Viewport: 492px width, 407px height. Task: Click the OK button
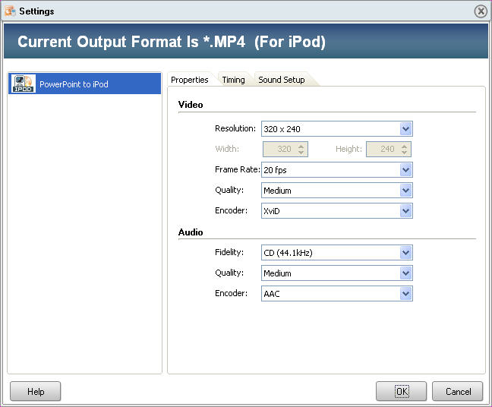(x=402, y=391)
